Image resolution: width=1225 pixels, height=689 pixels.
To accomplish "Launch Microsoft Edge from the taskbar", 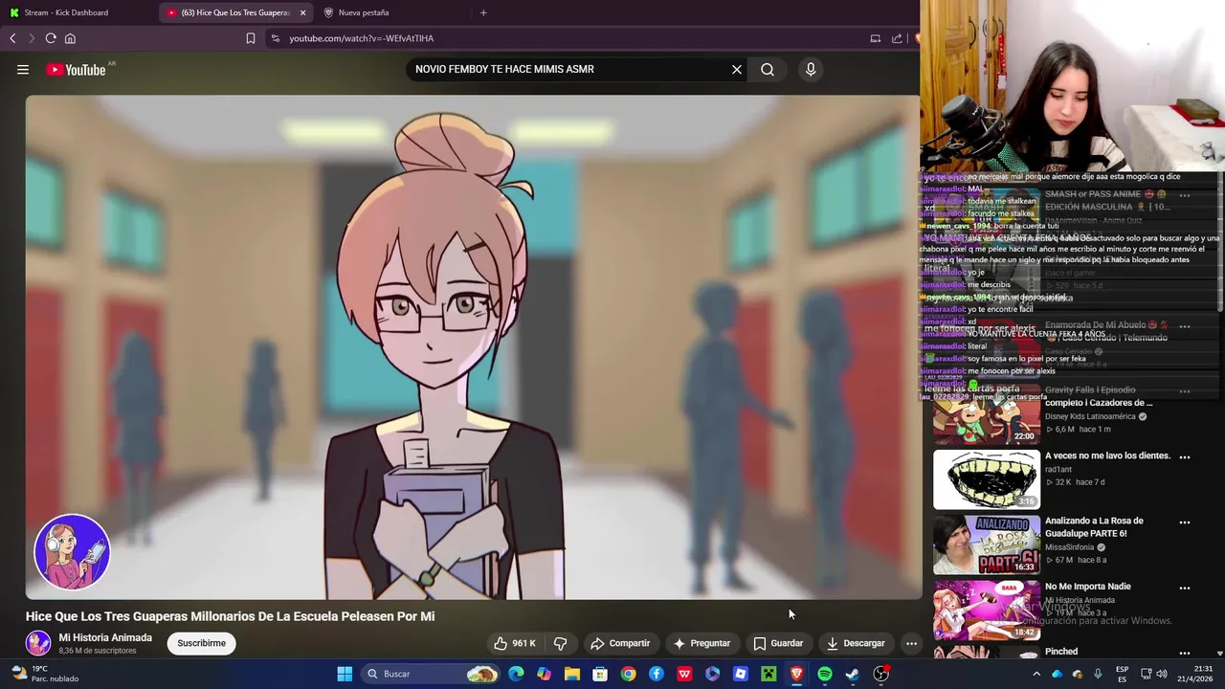I will [x=516, y=674].
